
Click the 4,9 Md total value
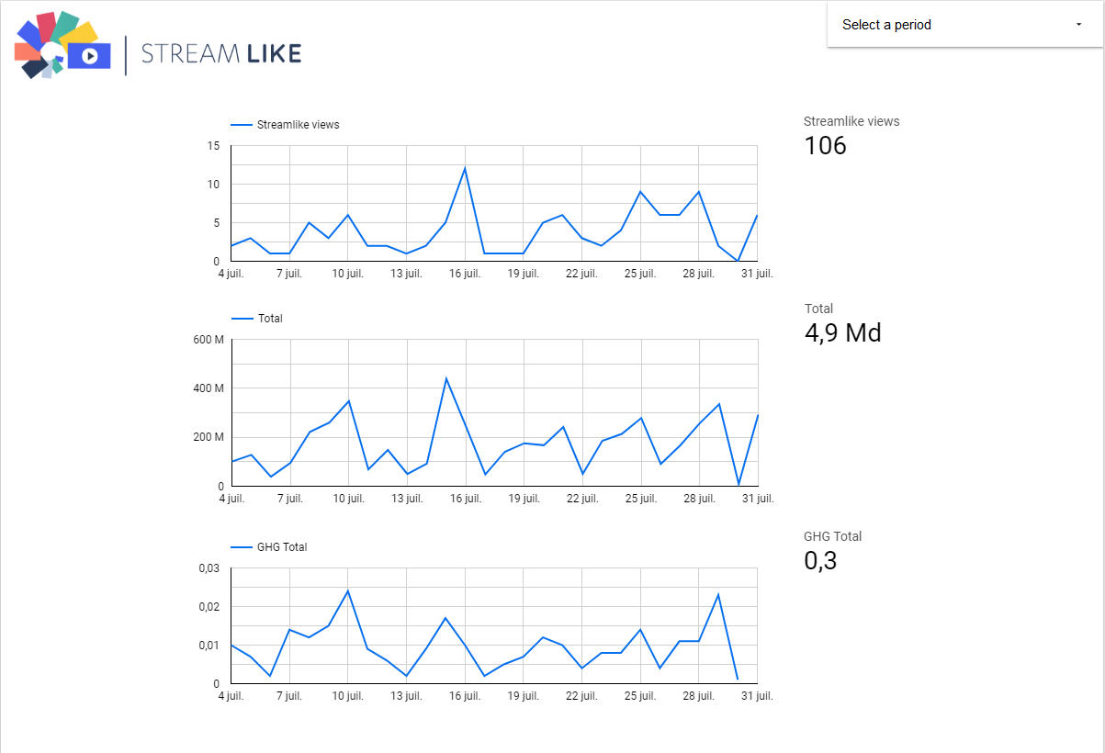842,332
